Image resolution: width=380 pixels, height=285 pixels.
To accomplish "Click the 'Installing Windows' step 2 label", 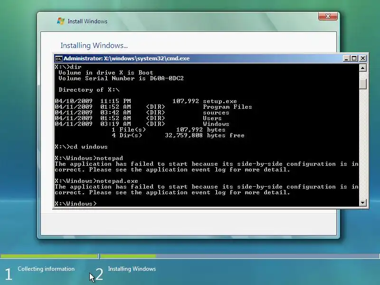I will pos(132,269).
